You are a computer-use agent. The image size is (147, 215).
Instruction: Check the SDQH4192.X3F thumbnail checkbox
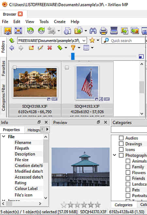67,68
